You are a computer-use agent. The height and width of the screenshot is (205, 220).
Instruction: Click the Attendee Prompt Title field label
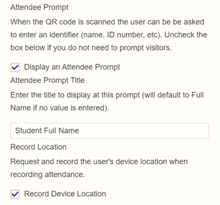coord(47,80)
